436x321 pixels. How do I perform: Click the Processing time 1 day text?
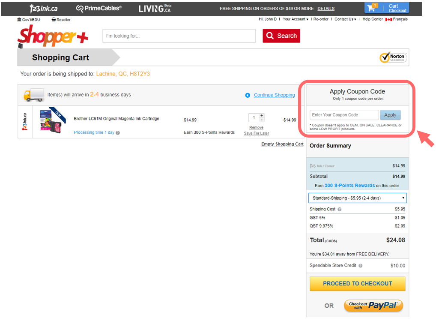point(94,132)
